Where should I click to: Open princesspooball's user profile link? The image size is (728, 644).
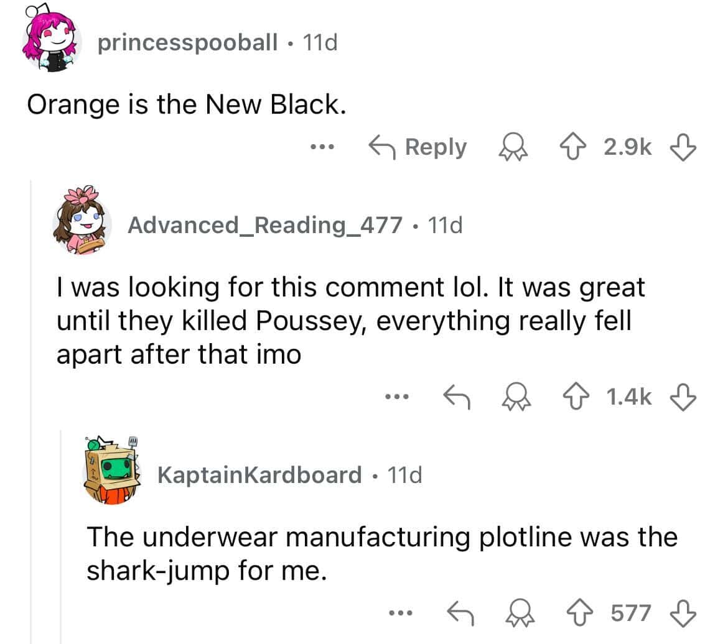[187, 42]
